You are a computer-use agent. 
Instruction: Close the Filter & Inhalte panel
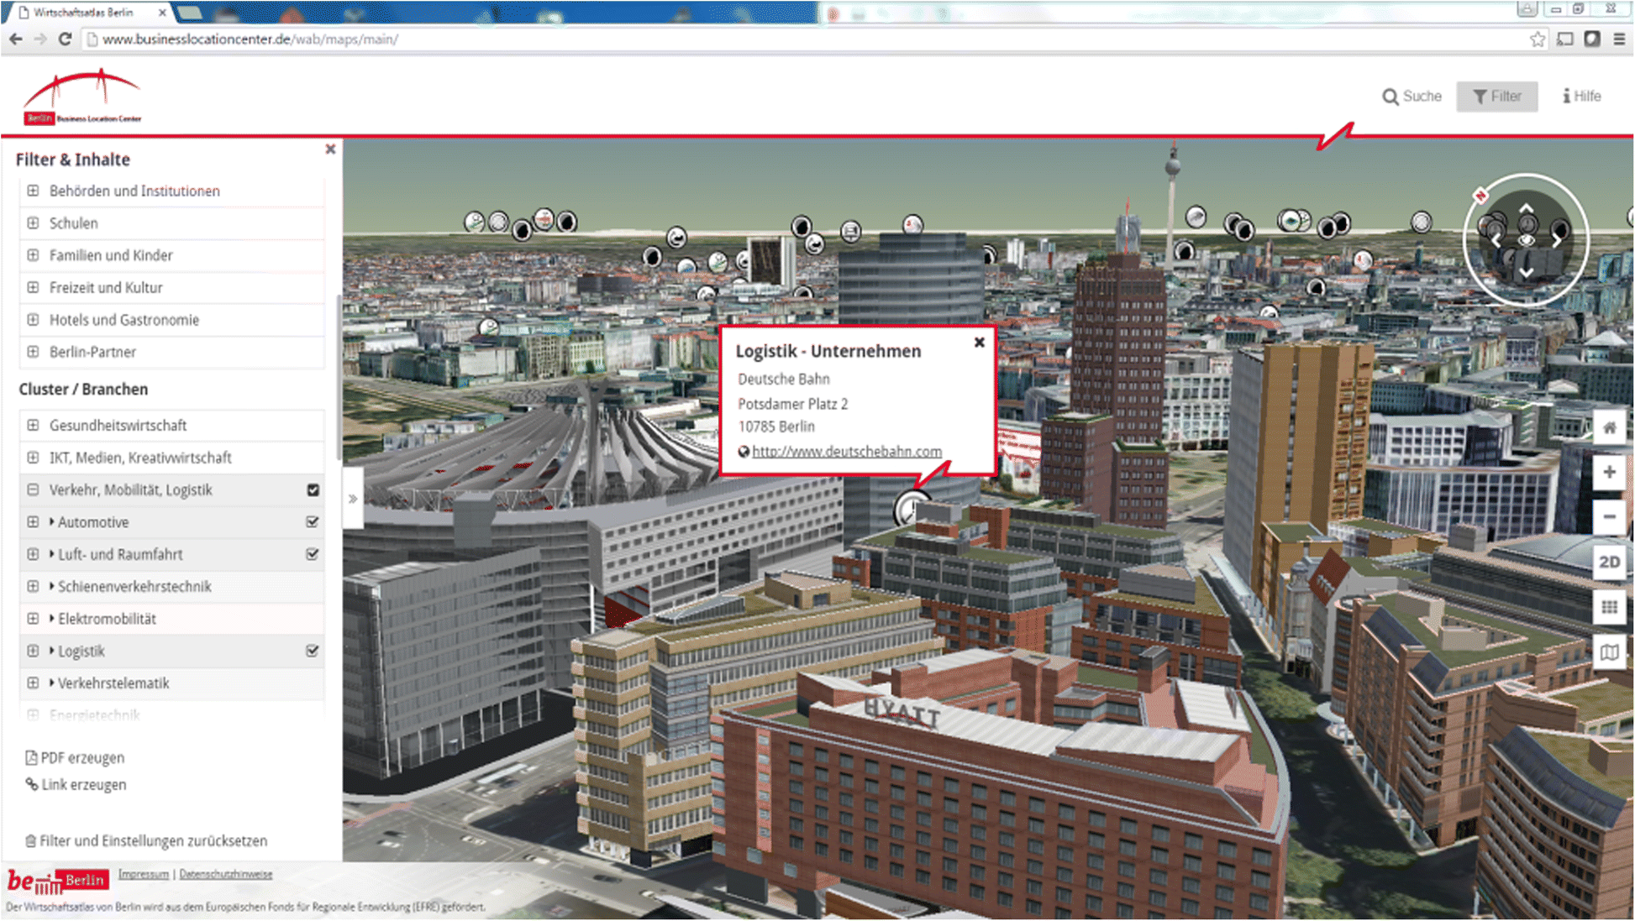coord(330,149)
